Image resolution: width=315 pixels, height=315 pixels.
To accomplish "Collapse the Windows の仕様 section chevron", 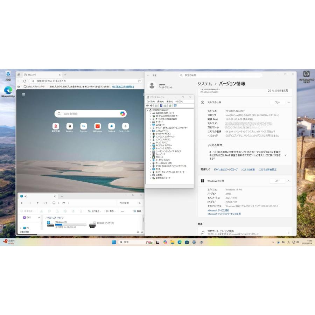I will tap(288, 181).
